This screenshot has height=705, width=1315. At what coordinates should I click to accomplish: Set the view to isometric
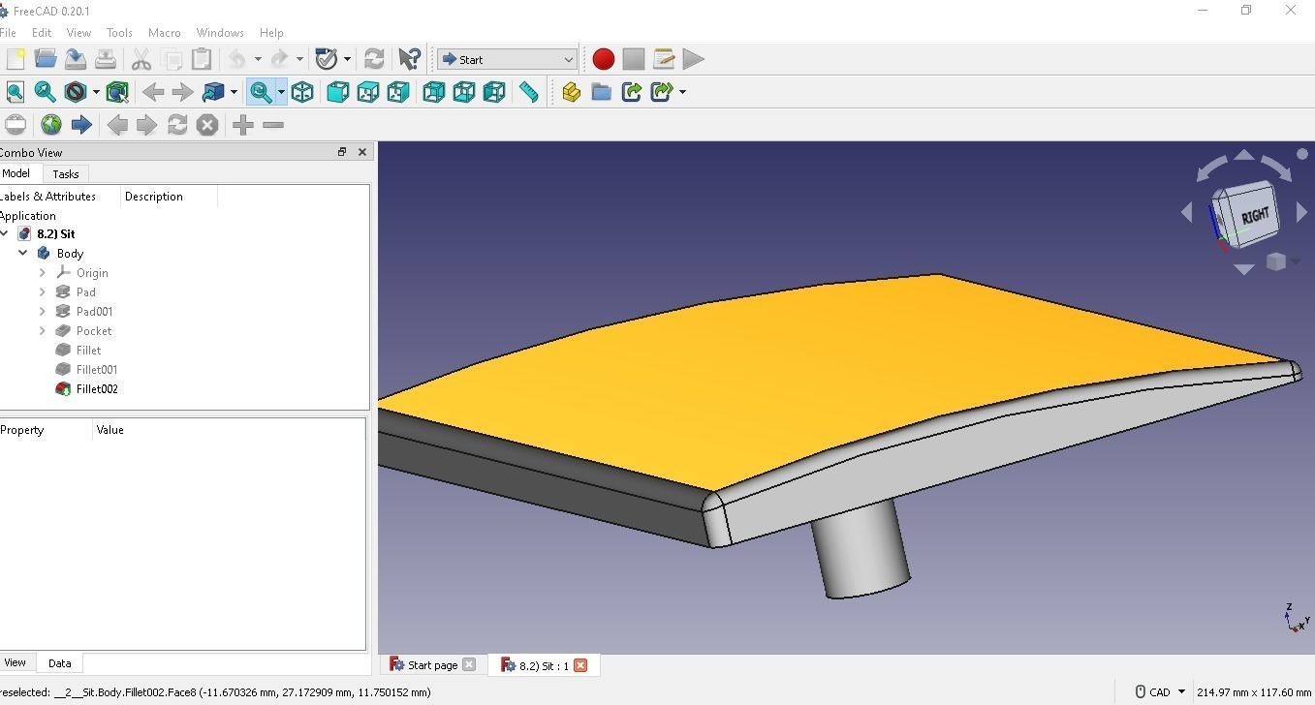[x=302, y=92]
